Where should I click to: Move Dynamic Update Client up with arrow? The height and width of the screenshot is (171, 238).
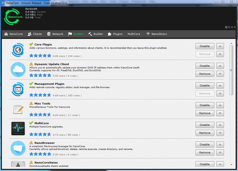tap(220, 66)
